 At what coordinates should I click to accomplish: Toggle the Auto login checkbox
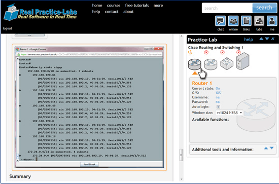pos(218,106)
